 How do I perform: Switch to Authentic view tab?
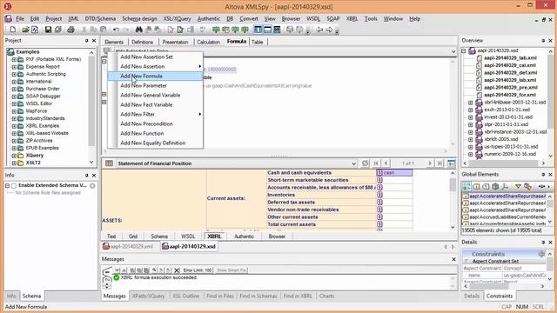[244, 236]
